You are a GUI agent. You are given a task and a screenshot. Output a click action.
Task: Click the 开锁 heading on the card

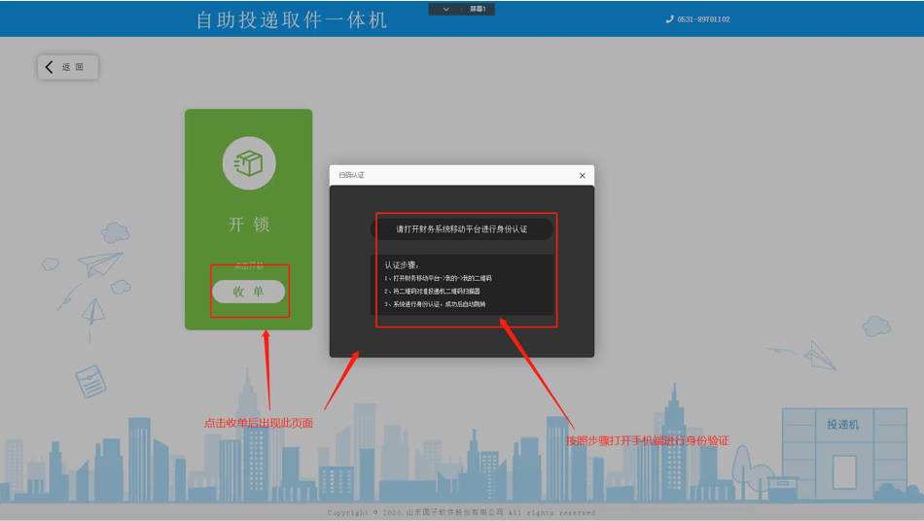pos(249,225)
